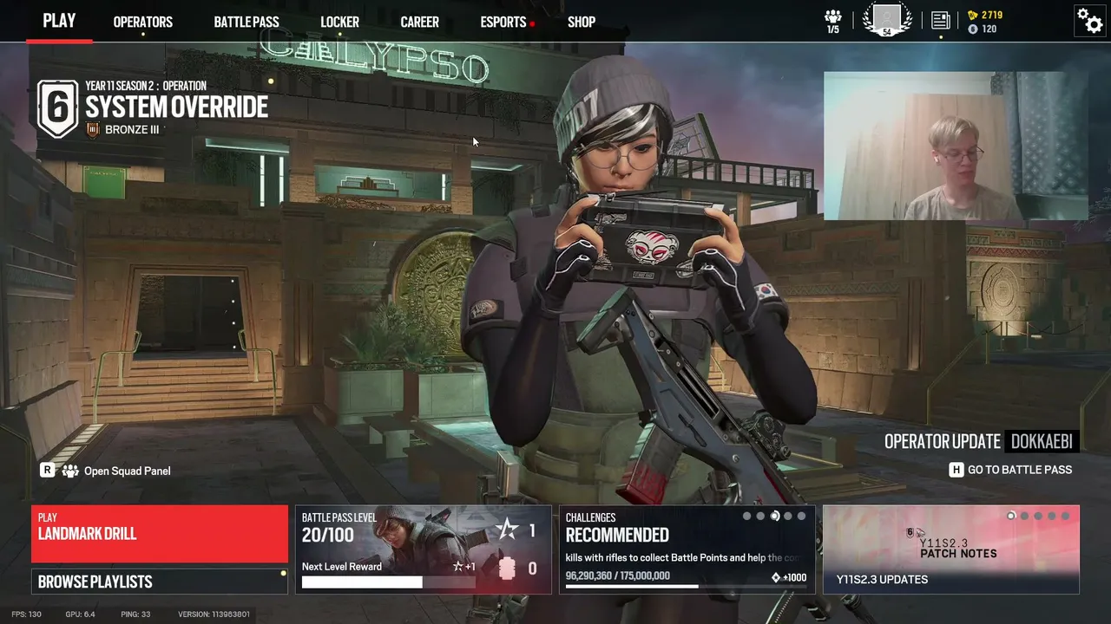Screen dimensions: 1111x624
Task: Click the H key prompt icon
Action: (x=957, y=470)
